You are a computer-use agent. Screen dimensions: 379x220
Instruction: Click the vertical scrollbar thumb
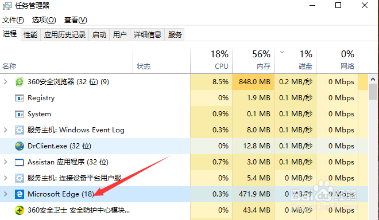click(373, 92)
